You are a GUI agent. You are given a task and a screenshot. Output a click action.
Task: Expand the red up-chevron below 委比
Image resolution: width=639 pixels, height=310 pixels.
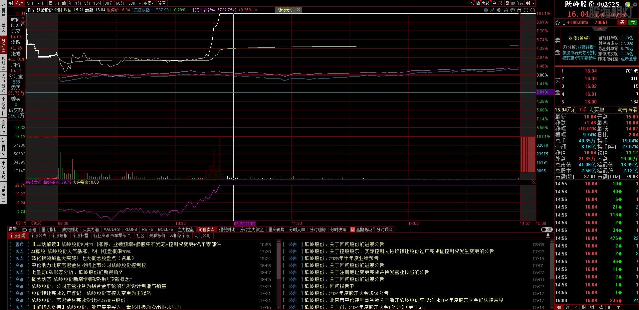click(x=600, y=29)
